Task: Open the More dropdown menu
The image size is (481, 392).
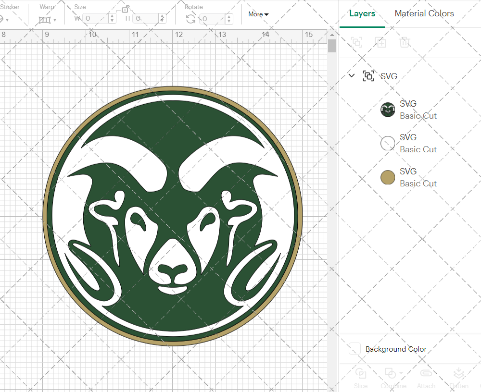Action: (258, 14)
